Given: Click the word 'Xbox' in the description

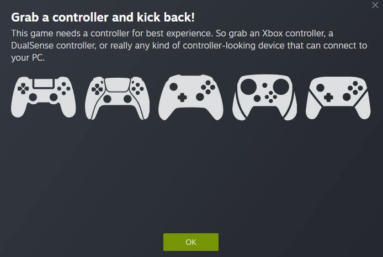Looking at the screenshot, I should point(273,34).
